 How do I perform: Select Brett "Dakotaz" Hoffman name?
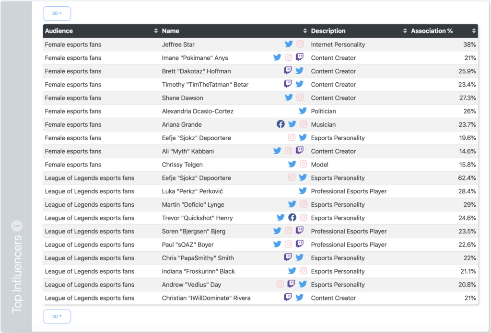tap(196, 71)
